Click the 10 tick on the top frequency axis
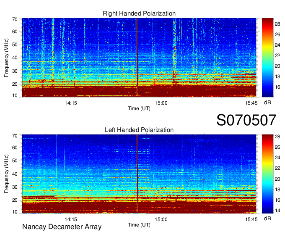285x232 pixels. click(x=15, y=95)
